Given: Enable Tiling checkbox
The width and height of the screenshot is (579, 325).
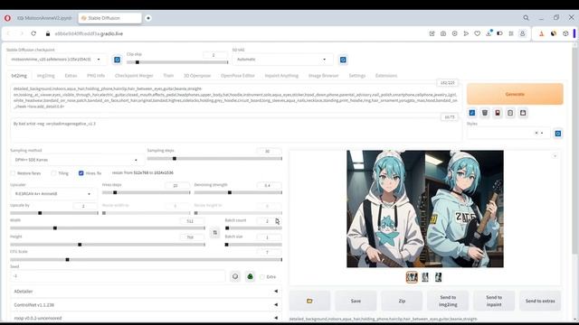Looking at the screenshot, I should click(x=54, y=173).
